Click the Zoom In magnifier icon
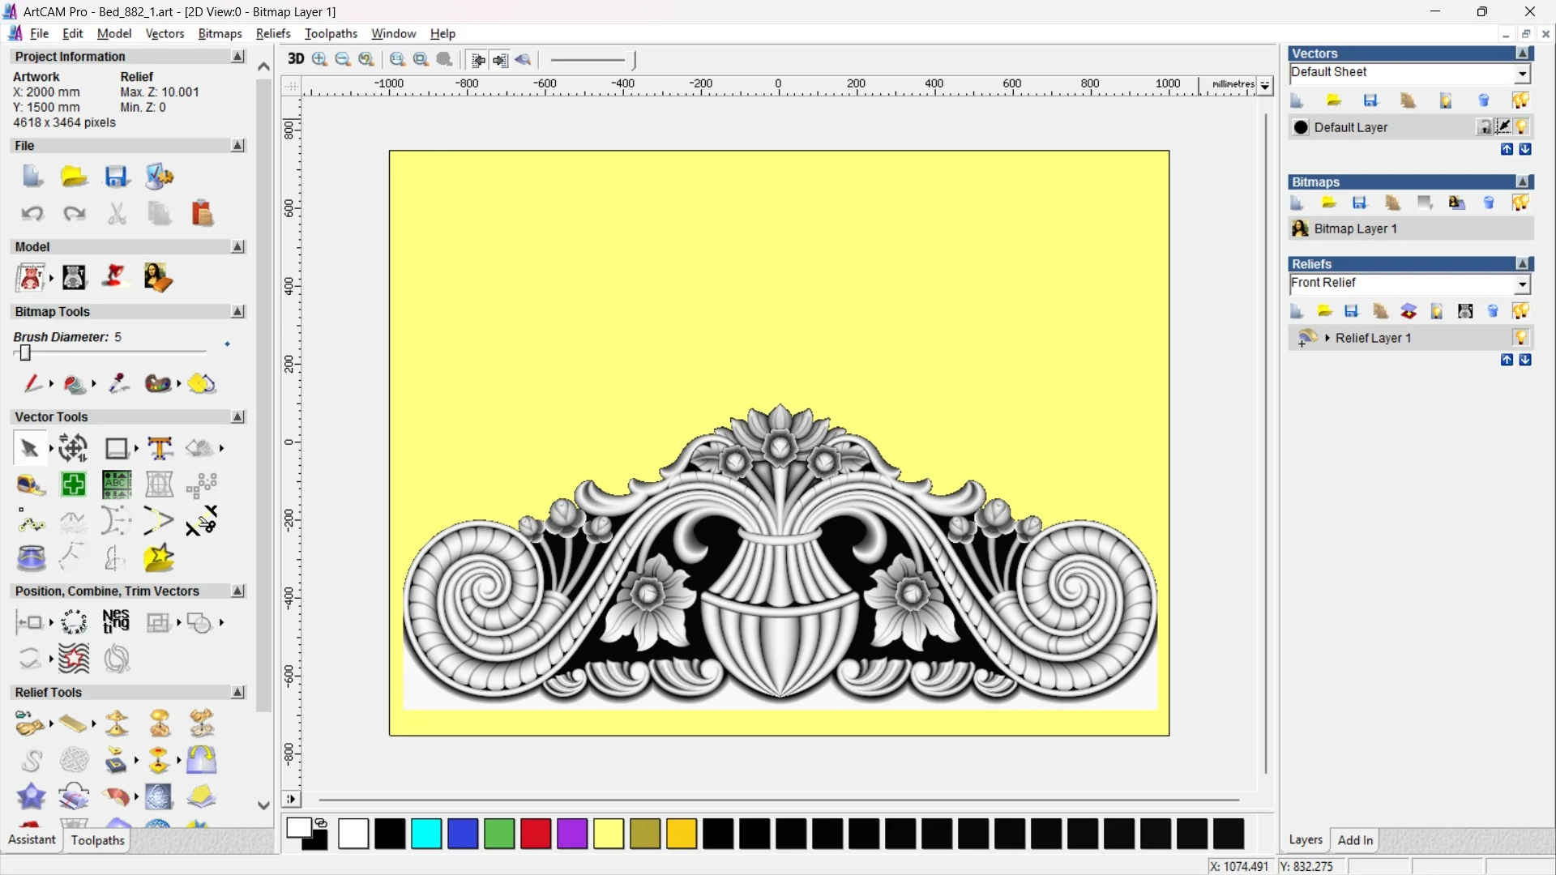 (319, 59)
